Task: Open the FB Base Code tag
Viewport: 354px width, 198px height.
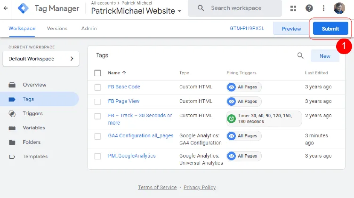Action: point(124,87)
